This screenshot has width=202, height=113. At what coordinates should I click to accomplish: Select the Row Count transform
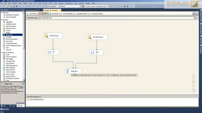pos(9,41)
